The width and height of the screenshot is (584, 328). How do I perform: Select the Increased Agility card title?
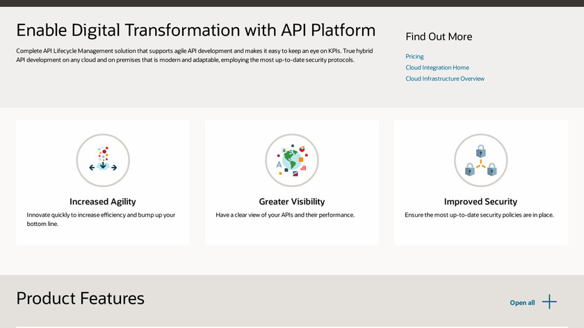103,202
